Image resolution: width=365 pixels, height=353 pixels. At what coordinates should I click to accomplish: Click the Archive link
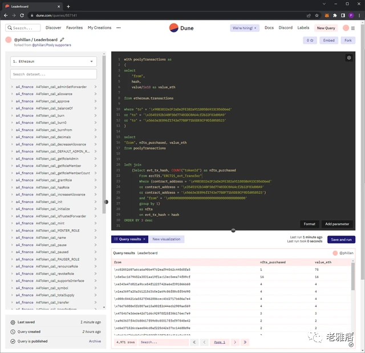coord(95,342)
